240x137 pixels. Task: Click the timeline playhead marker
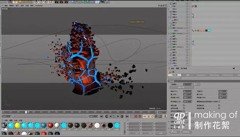click(x=26, y=112)
